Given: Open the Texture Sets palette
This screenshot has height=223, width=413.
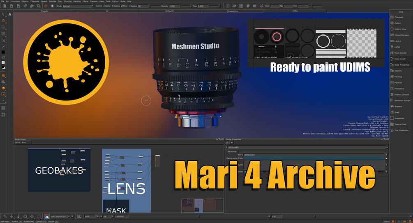Looking at the screenshot, I should pos(398,124).
